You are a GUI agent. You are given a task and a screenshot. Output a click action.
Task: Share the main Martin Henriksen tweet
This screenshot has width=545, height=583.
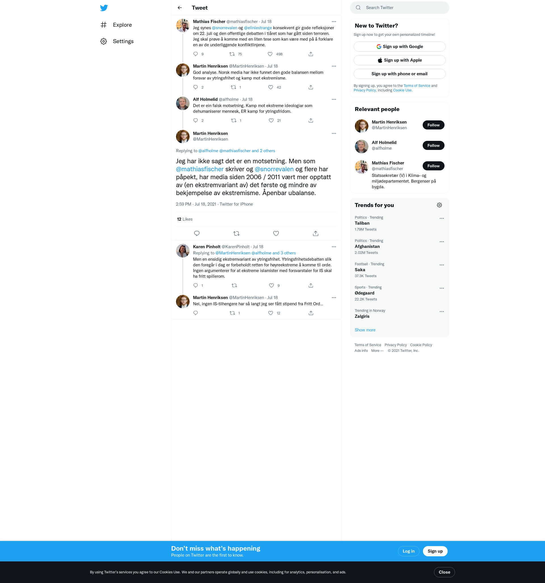(315, 233)
